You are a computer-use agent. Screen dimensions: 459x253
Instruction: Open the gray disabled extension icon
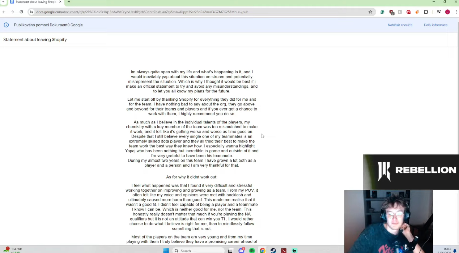pos(400,12)
